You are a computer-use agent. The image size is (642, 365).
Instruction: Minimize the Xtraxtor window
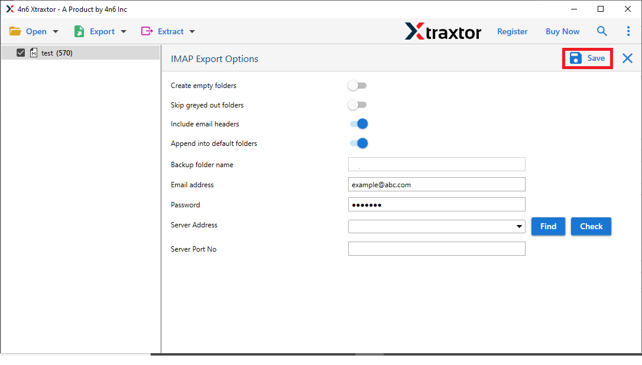click(x=574, y=9)
